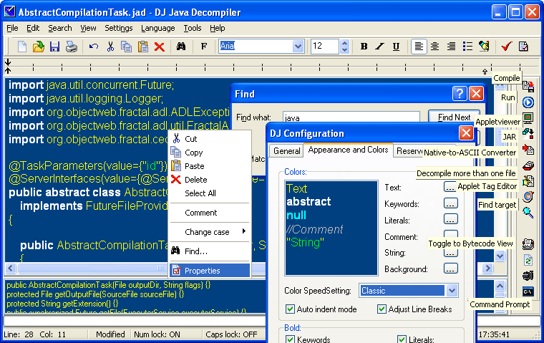Pick the Keywords color button
The height and width of the screenshot is (343, 544).
(450, 203)
